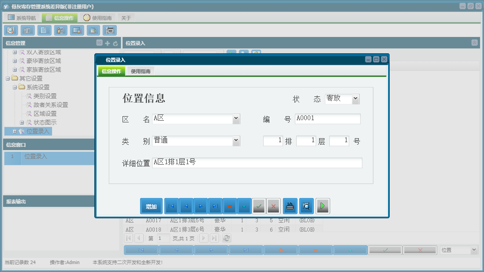Click the 增加 button in the dialog
Screen dimensions: 484x272
point(151,206)
